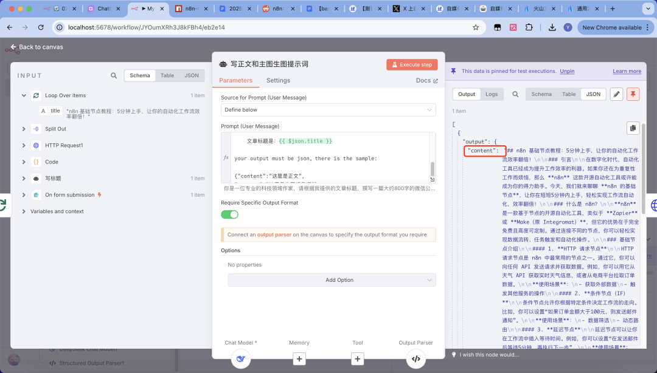Image resolution: width=657 pixels, height=373 pixels.
Task: Click the red pin data icon
Action: (x=633, y=94)
